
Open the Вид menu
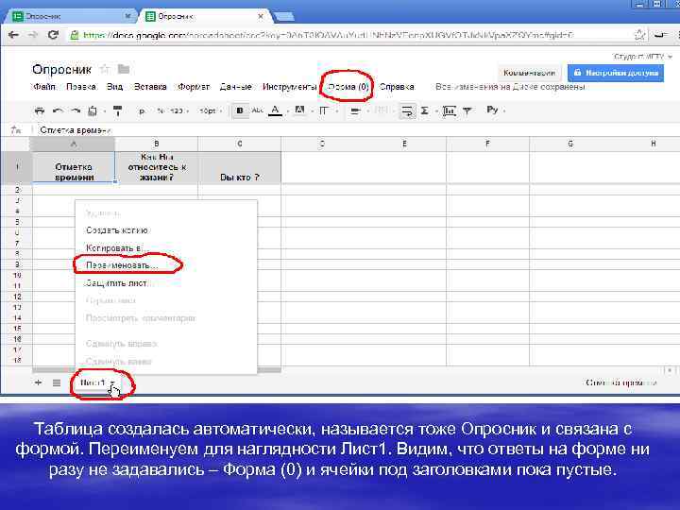[114, 87]
